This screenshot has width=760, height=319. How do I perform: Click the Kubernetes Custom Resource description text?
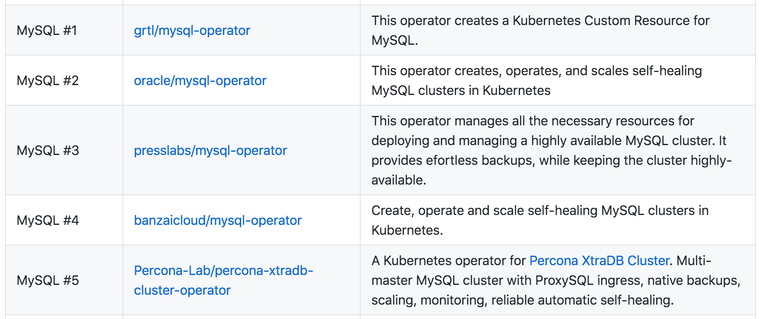[x=540, y=30]
